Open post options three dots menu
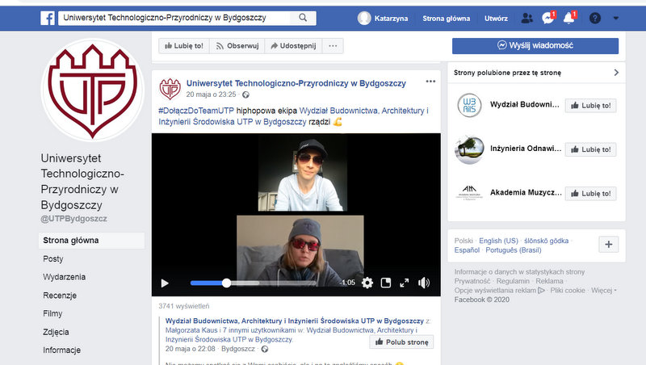Image resolution: width=646 pixels, height=365 pixels. point(430,82)
